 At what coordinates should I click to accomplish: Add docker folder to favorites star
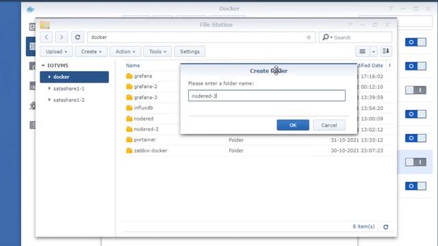click(x=309, y=37)
